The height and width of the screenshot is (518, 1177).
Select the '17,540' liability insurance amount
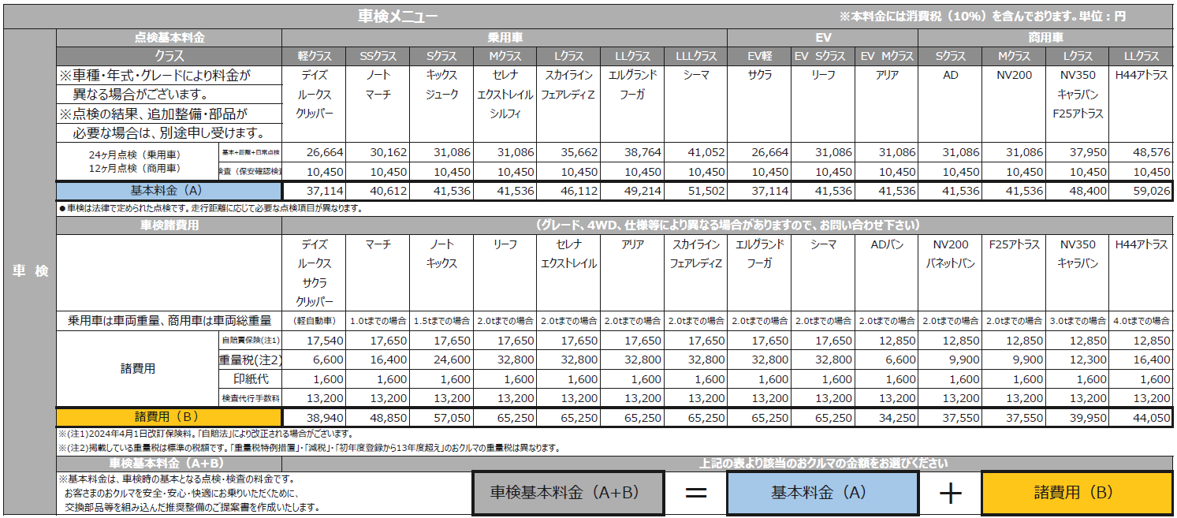(x=325, y=341)
